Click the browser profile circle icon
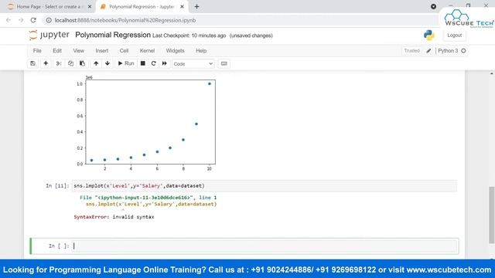This screenshot has height=278, width=495. pyautogui.click(x=433, y=6)
